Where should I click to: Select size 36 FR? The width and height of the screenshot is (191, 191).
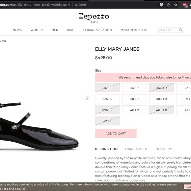[x=134, y=88]
